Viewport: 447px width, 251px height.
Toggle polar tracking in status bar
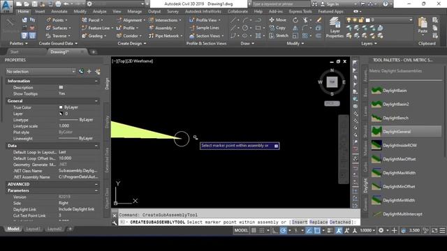283,230
